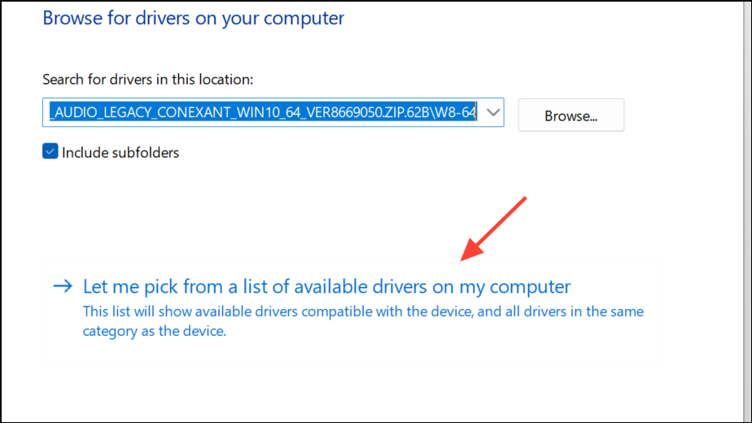Image resolution: width=752 pixels, height=423 pixels.
Task: Open folder browser with the Browse button
Action: point(571,116)
